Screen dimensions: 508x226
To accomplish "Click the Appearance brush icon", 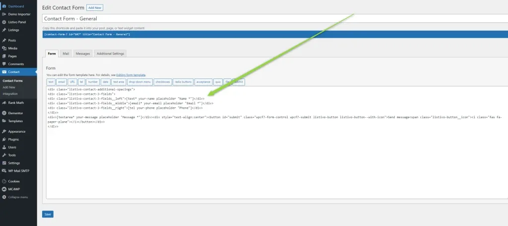I will point(4,132).
